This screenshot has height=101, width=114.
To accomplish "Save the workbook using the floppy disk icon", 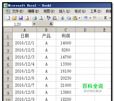I will point(21,18).
